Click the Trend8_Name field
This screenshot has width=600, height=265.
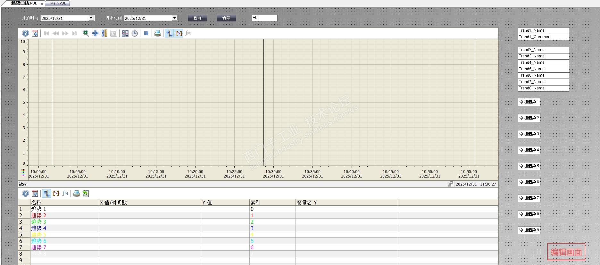[544, 88]
